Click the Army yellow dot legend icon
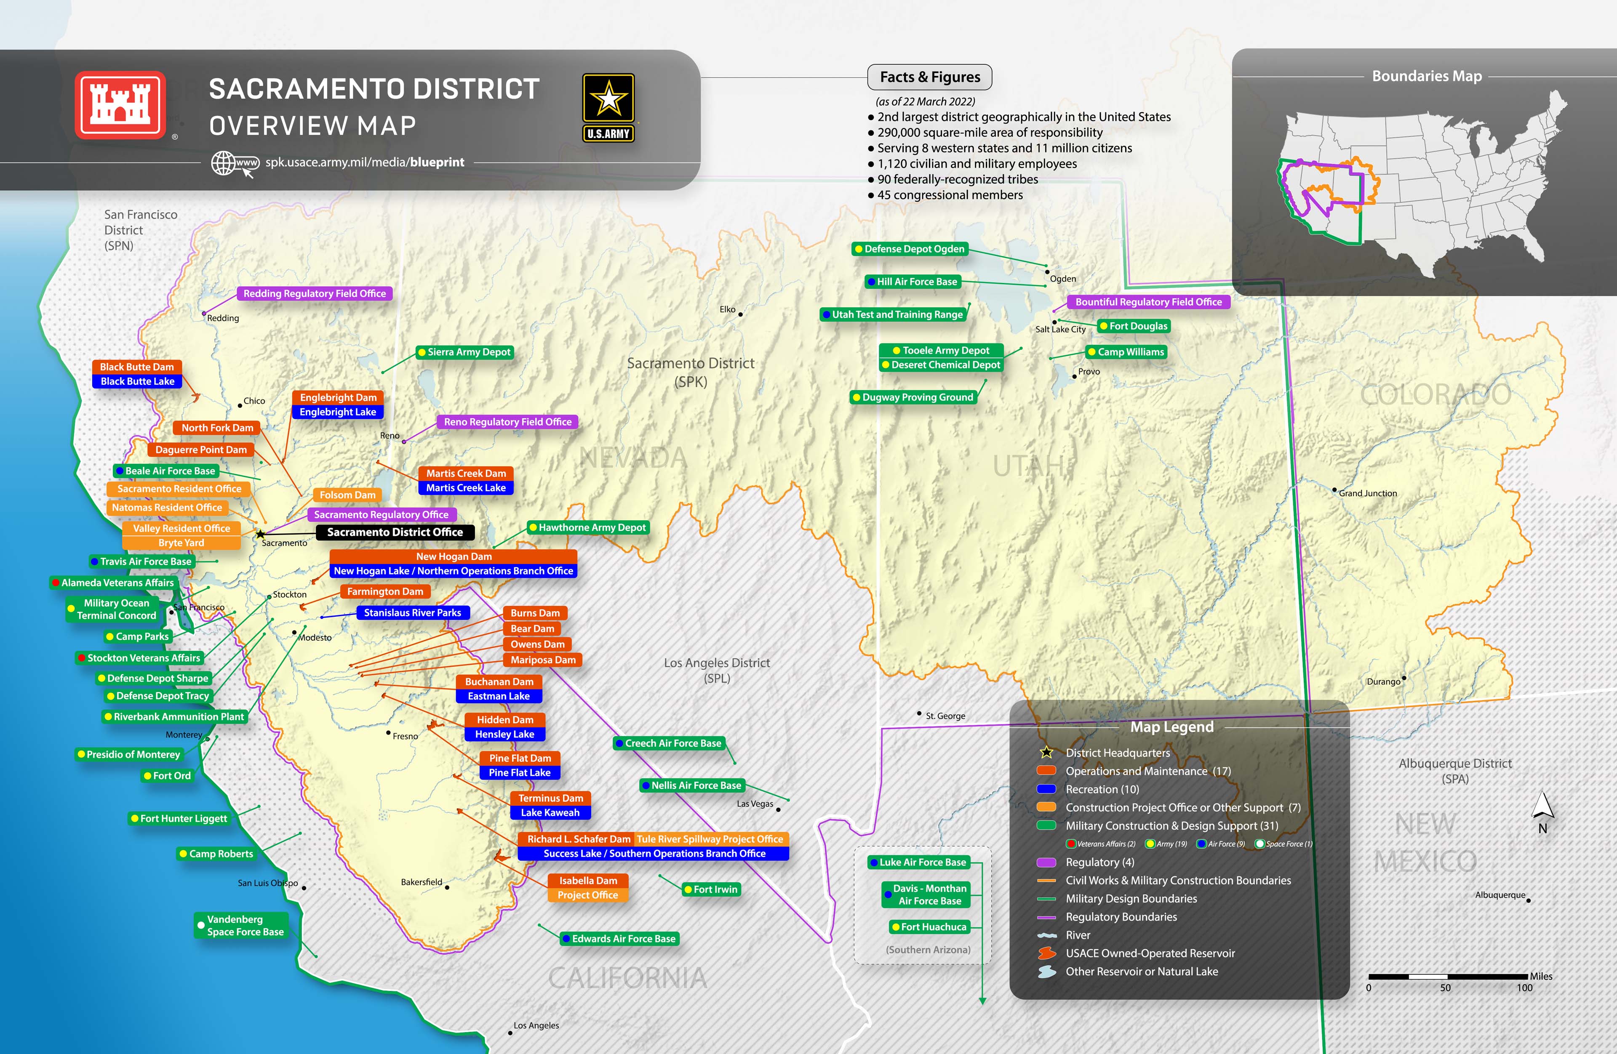Viewport: 1617px width, 1054px height. 1150,844
